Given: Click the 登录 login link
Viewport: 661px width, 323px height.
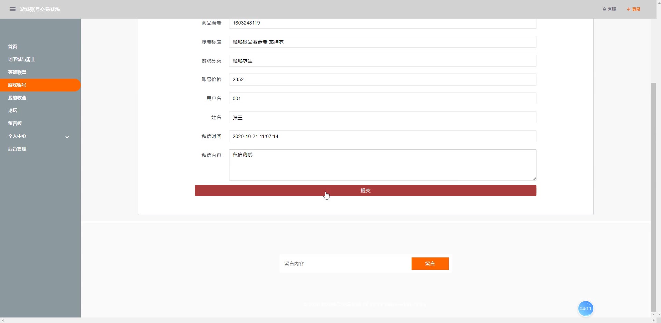Looking at the screenshot, I should click(x=634, y=9).
